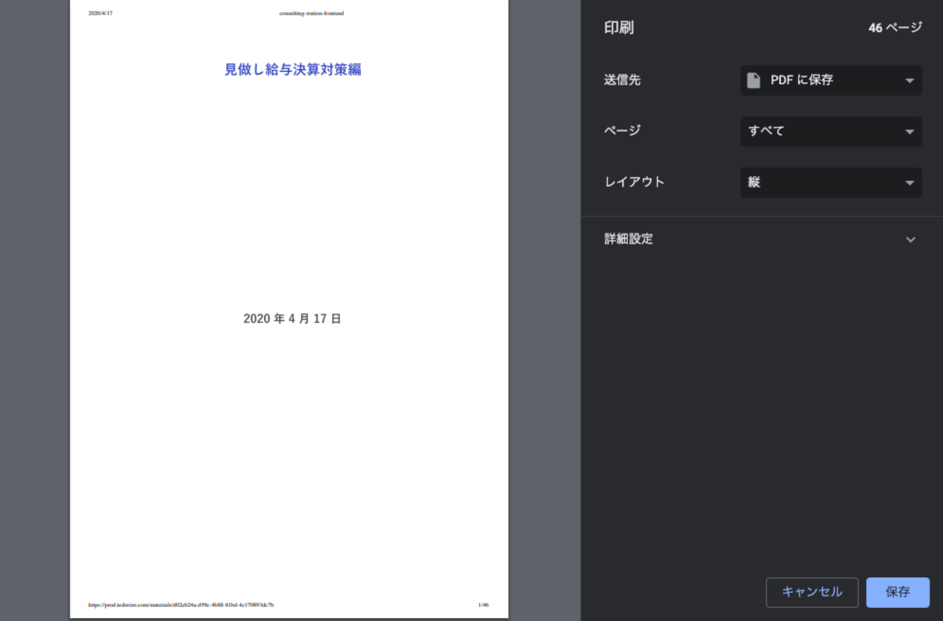Click the 2020 年 4 月 17 日 preview text
Viewport: 943px width, 621px height.
click(x=292, y=319)
